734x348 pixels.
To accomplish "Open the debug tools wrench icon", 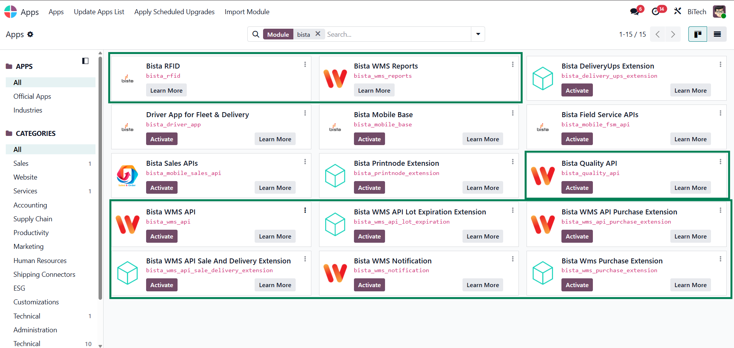I will [678, 11].
